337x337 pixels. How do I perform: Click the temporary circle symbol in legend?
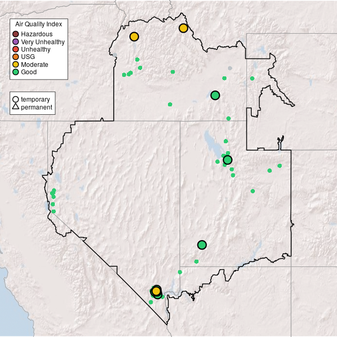coord(16,99)
